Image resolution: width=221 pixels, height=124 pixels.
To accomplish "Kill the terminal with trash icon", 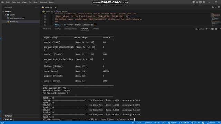I will (x=216, y=29).
